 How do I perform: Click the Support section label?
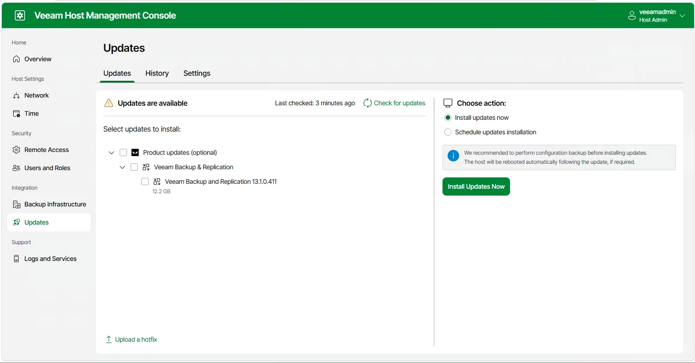click(x=21, y=242)
